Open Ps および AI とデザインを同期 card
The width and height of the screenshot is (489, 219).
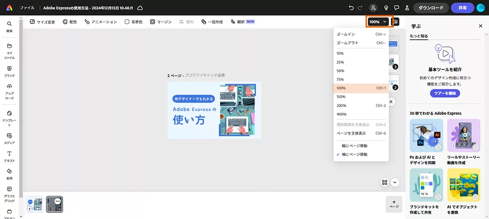[426, 142]
